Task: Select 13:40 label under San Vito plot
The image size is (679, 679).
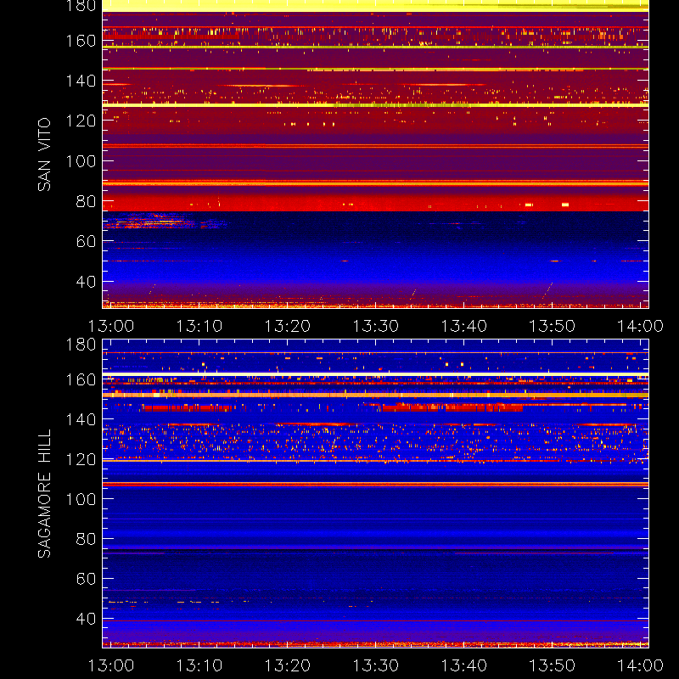Action: [x=464, y=326]
